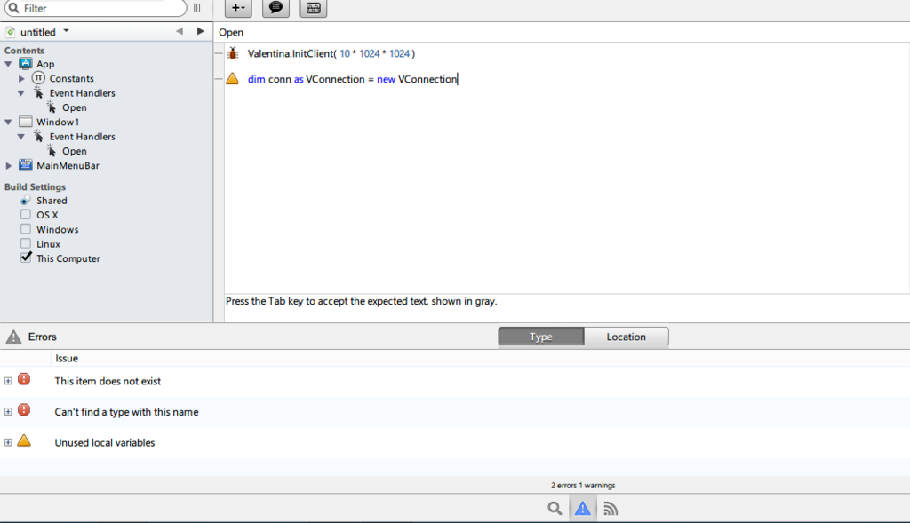
Task: Switch errors view to Location
Action: (627, 337)
